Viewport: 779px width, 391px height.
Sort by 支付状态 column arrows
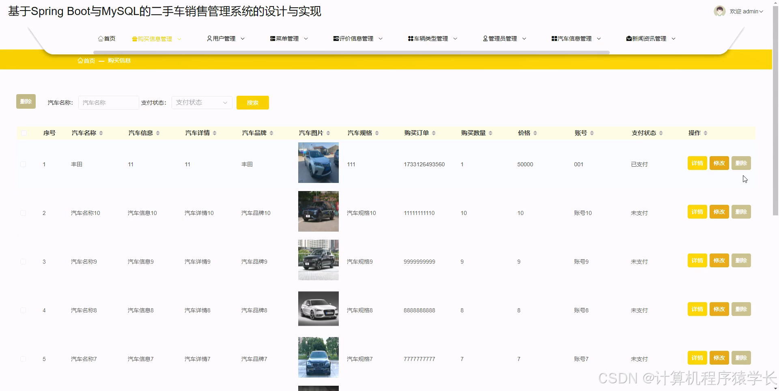[x=661, y=133]
